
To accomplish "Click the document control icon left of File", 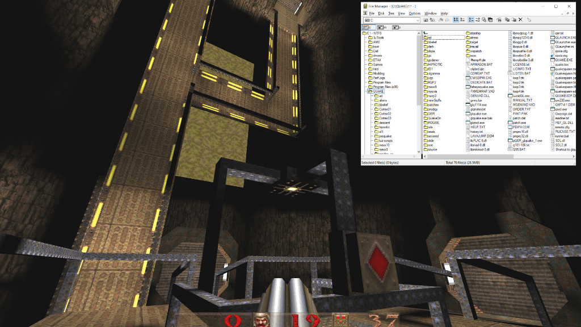I will [365, 14].
